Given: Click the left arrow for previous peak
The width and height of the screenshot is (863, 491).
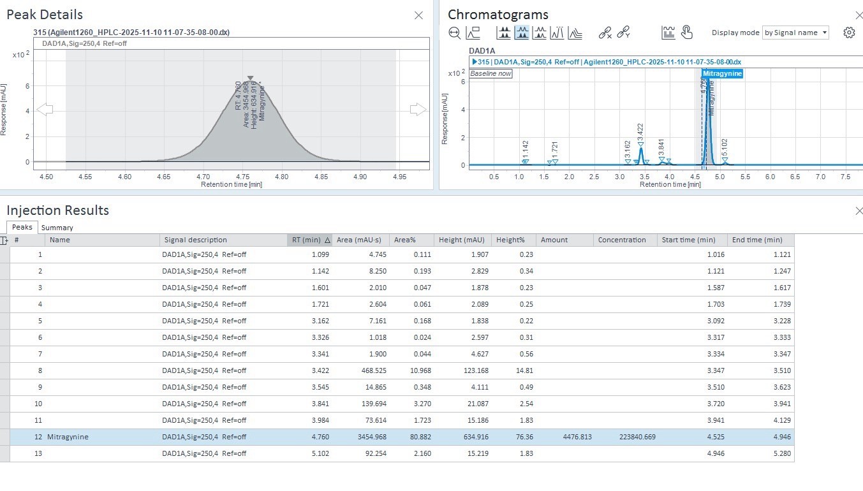Looking at the screenshot, I should click(x=45, y=110).
